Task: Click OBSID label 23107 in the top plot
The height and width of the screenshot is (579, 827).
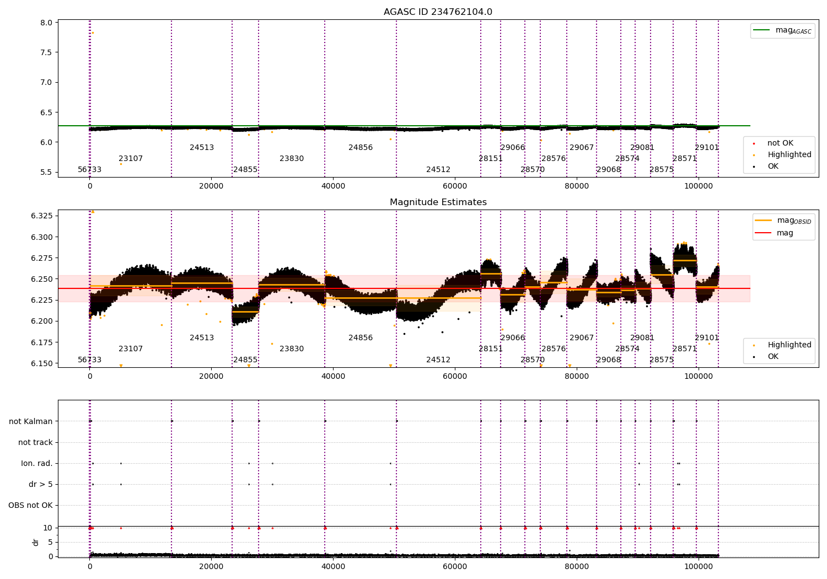Action: (131, 159)
